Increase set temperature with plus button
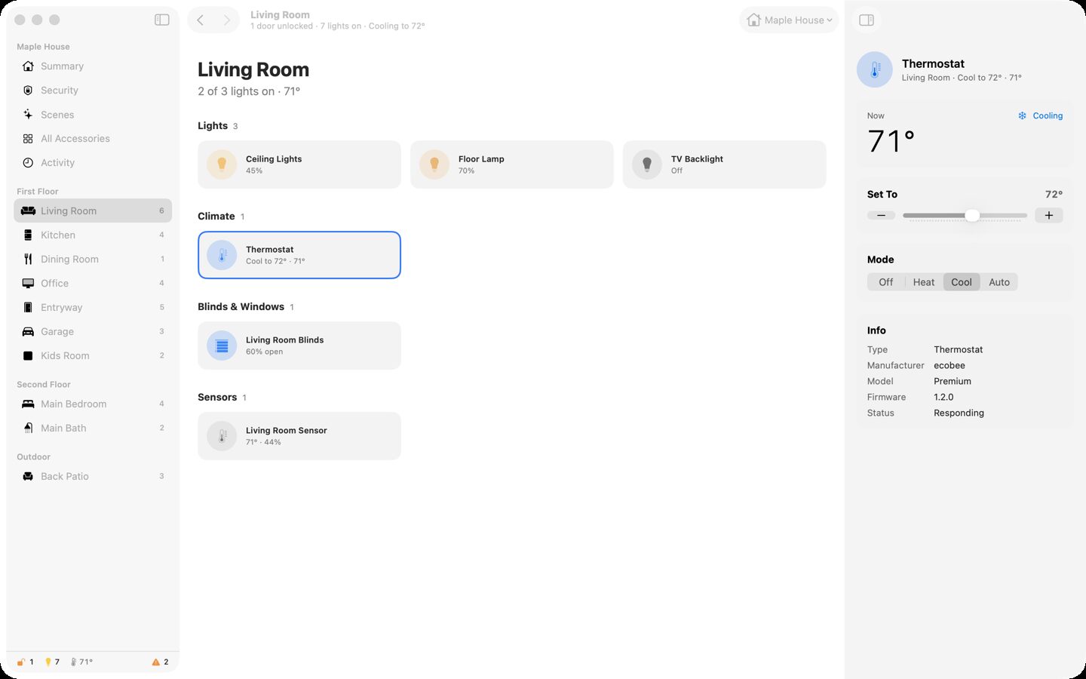The width and height of the screenshot is (1086, 679). click(1049, 216)
